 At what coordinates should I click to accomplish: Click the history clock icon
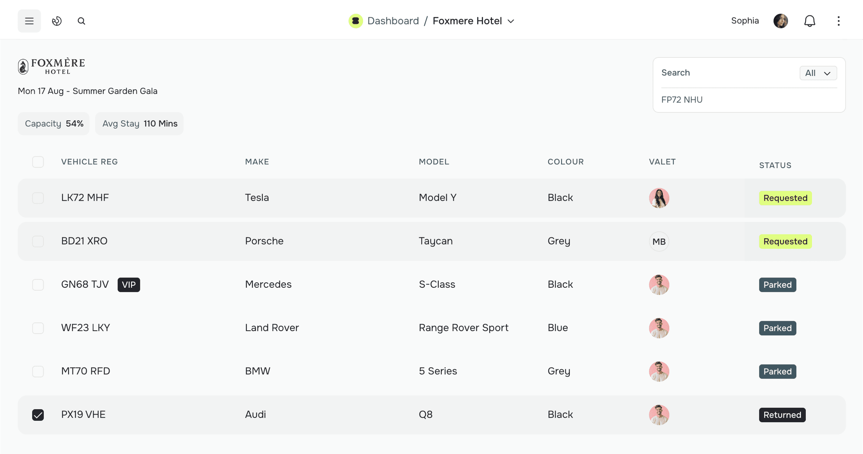[57, 21]
